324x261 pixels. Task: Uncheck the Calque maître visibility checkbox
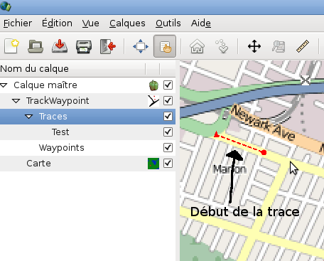tap(168, 85)
